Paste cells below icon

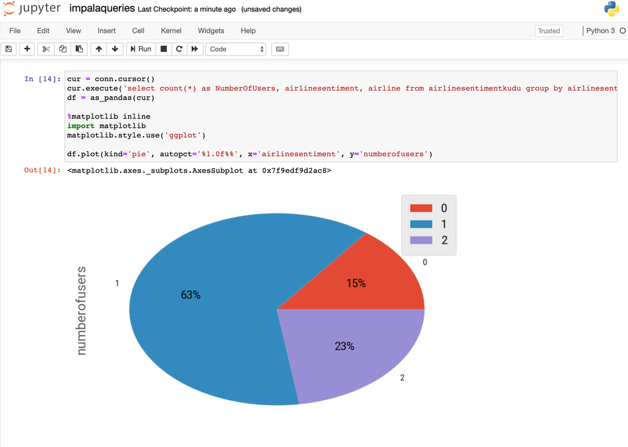click(79, 49)
